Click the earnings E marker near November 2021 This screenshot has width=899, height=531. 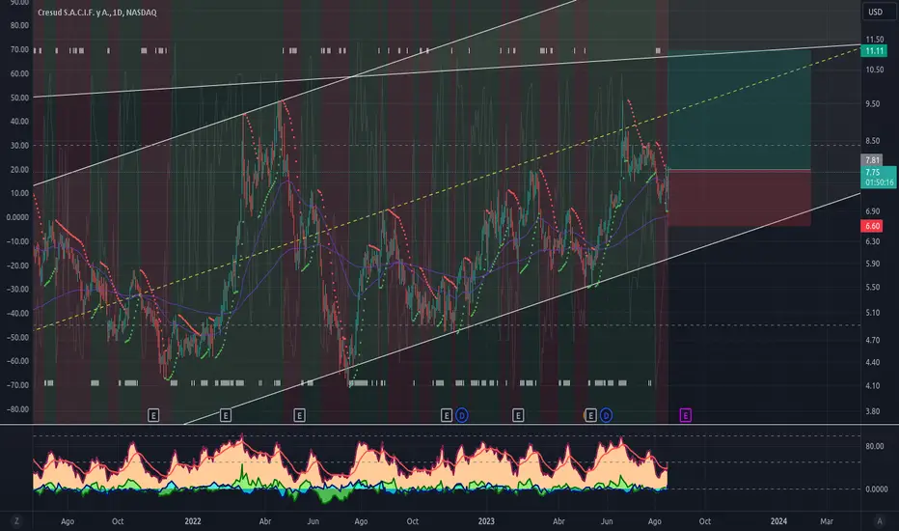pos(153,415)
